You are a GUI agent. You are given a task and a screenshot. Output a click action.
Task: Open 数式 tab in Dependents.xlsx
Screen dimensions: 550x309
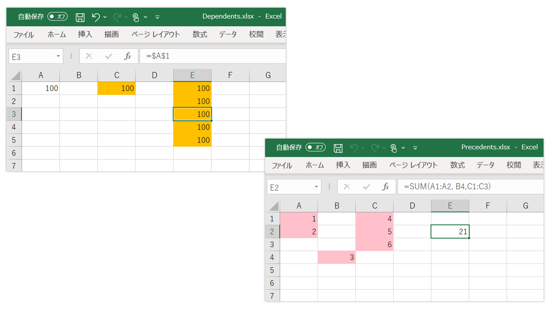(200, 35)
